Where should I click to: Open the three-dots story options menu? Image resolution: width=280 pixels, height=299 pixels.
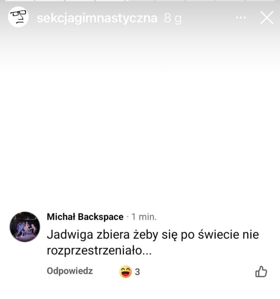click(x=241, y=18)
